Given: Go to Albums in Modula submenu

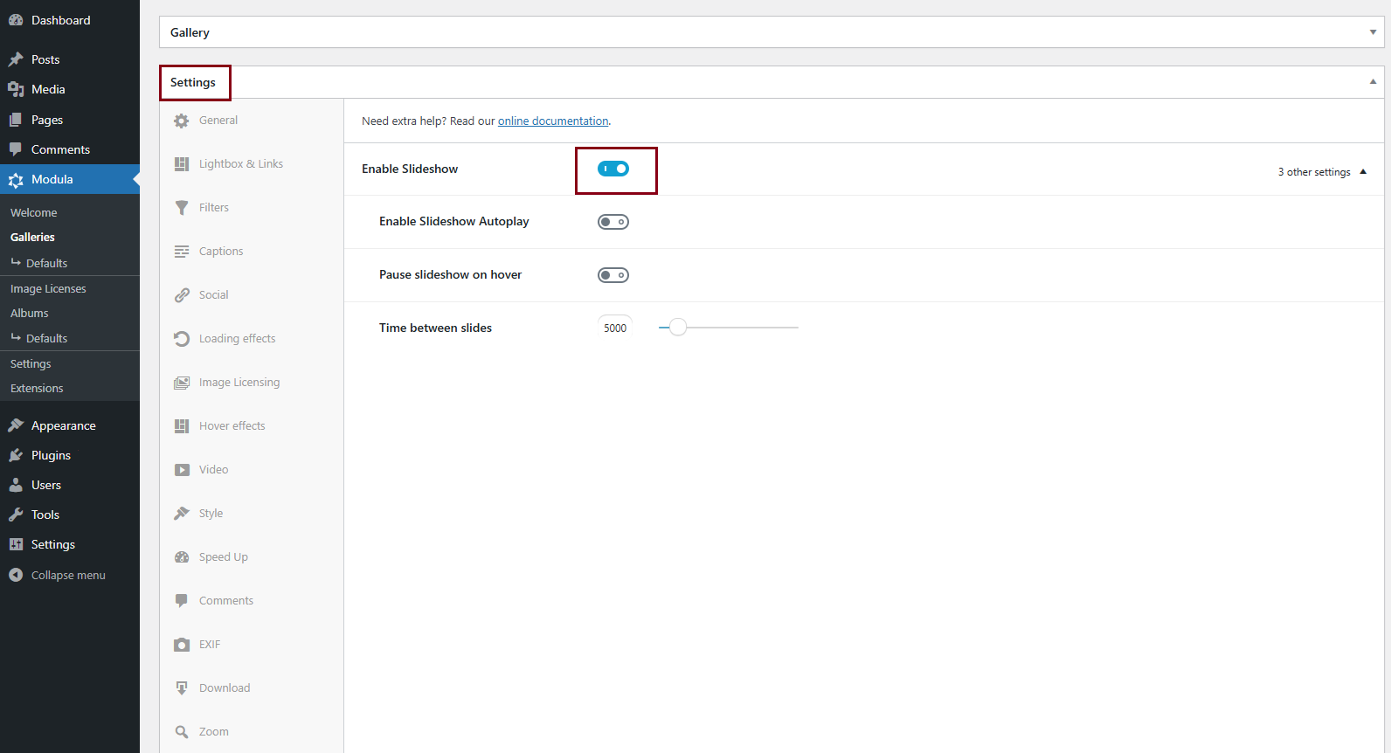Looking at the screenshot, I should pyautogui.click(x=30, y=313).
